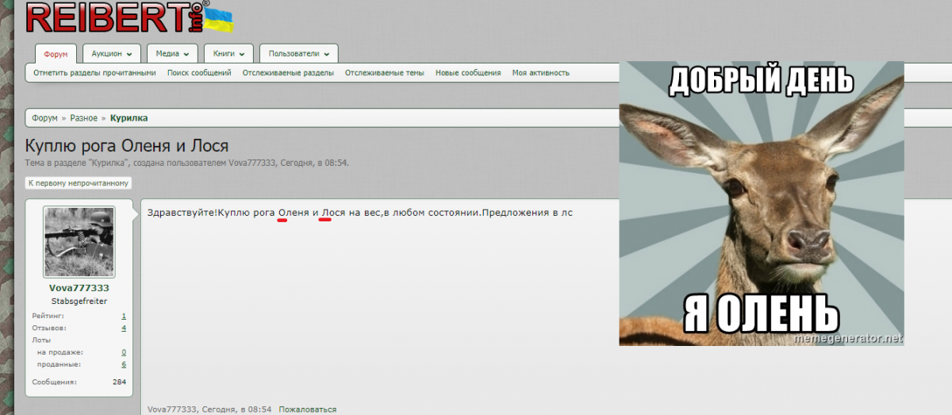Open Новые сообщения link

[468, 73]
